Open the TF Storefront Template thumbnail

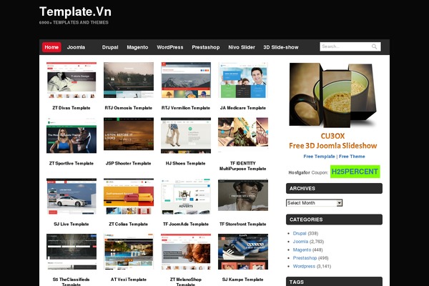243,194
